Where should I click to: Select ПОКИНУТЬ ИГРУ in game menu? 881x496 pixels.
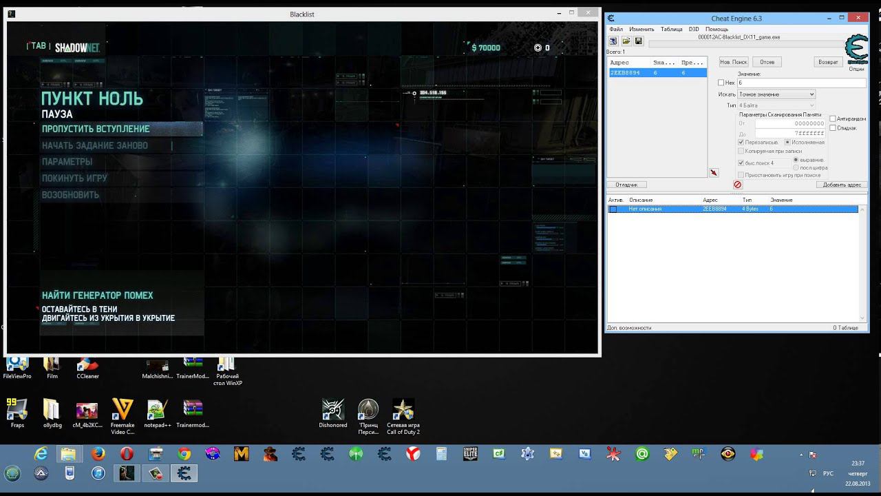[74, 178]
